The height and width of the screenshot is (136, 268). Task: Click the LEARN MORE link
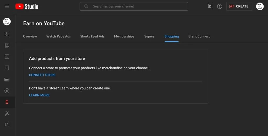[39, 95]
